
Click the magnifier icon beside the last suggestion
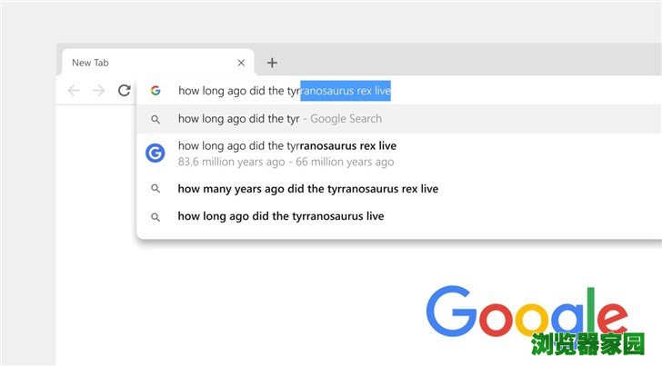155,217
